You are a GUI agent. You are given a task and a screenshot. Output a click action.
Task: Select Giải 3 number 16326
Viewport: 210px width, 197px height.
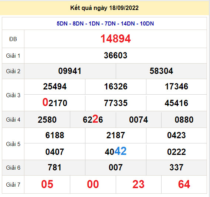point(116,86)
